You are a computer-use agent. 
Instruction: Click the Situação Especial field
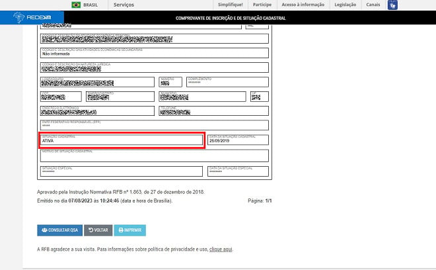pos(122,171)
